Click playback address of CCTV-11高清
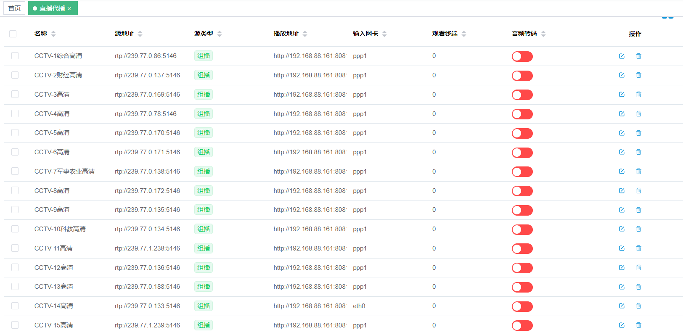This screenshot has width=683, height=335. 310,248
